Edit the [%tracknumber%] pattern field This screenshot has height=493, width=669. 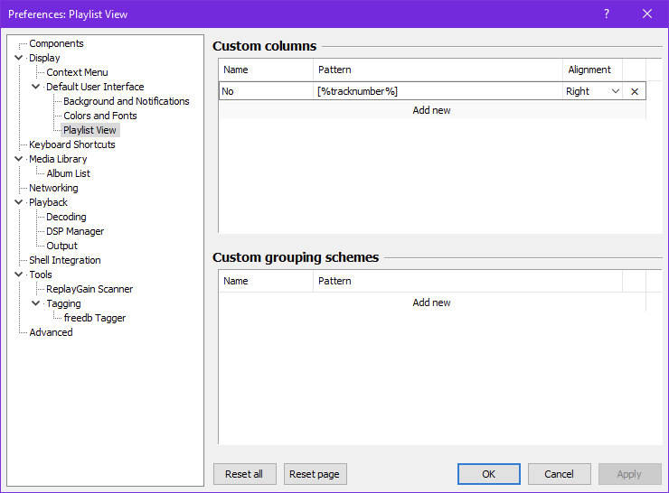tap(438, 91)
